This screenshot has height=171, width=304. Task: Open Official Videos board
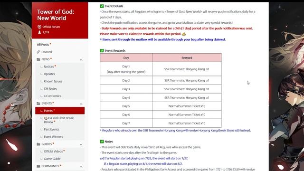pos(53,152)
